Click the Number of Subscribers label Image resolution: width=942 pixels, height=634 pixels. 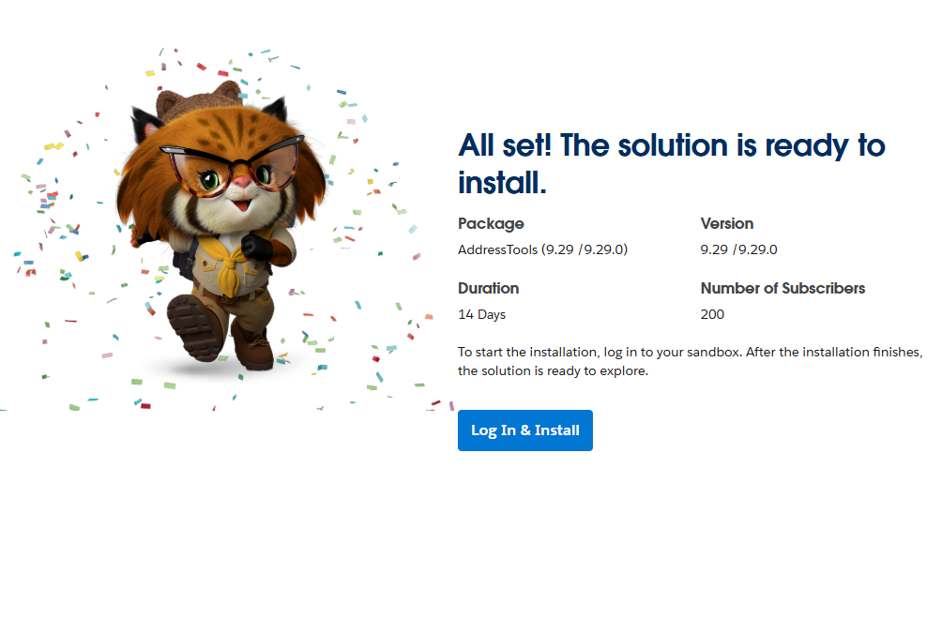coord(782,288)
